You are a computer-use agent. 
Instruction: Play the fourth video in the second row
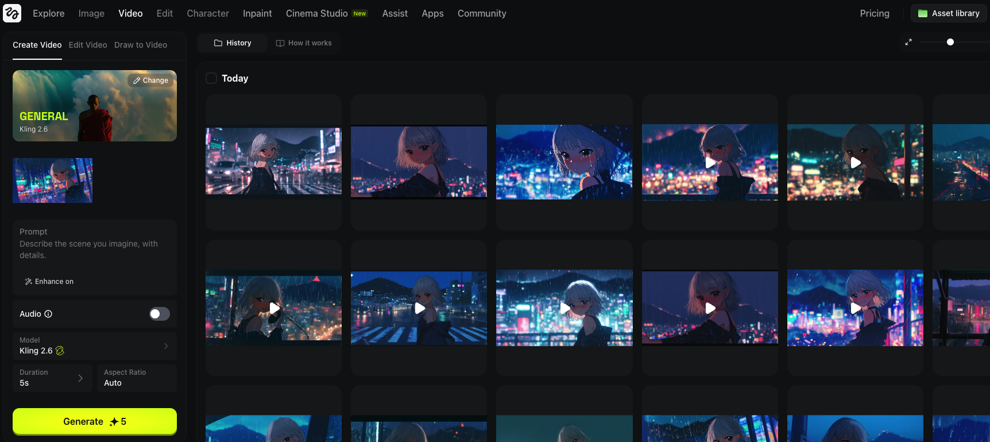[710, 308]
